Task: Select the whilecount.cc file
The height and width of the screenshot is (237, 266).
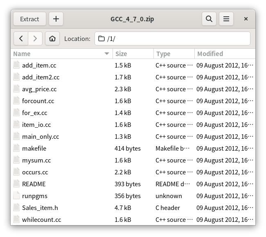Action: (41, 219)
